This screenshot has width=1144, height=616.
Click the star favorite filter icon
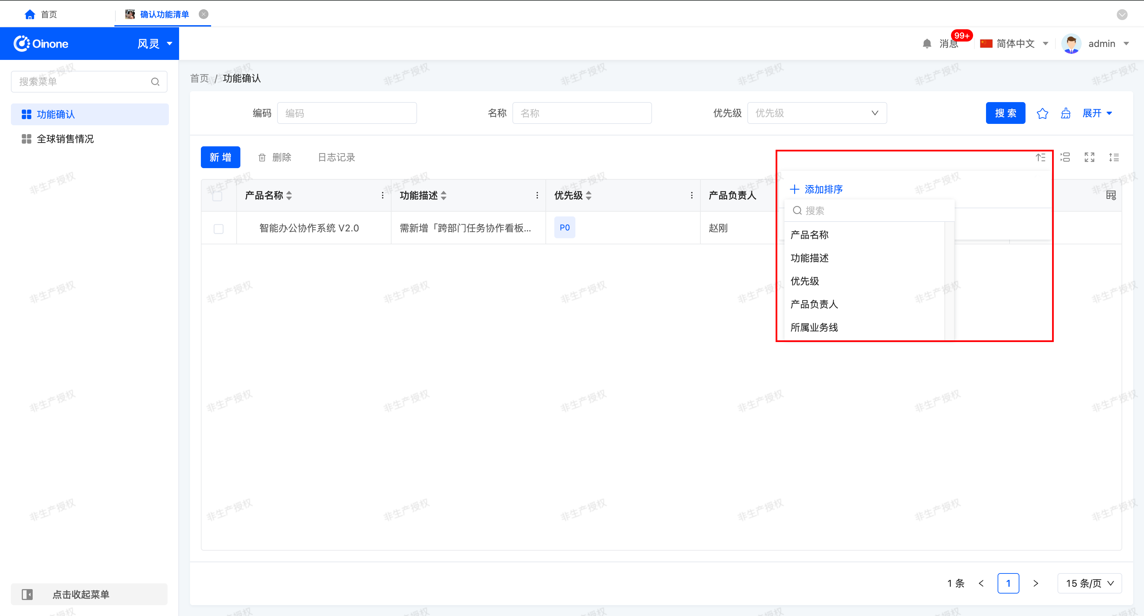point(1042,113)
